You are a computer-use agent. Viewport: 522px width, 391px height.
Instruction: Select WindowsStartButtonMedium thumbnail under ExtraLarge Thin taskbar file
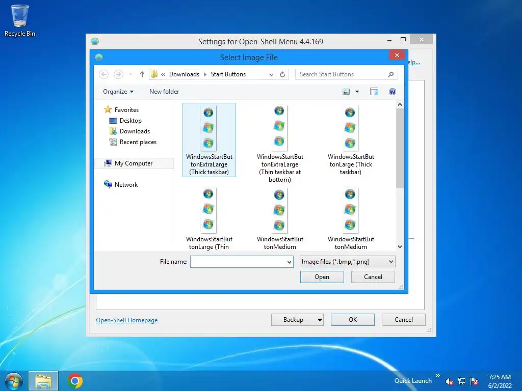click(x=279, y=210)
